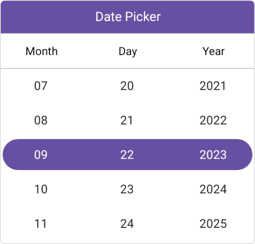
Task: Click the Month column header
Action: (x=42, y=51)
